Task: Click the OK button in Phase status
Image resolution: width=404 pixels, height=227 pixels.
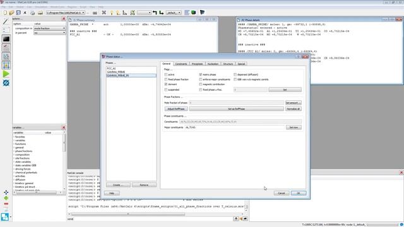Action: point(299,193)
